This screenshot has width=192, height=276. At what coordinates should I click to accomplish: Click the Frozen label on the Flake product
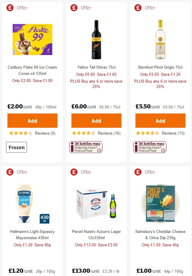coord(16,147)
